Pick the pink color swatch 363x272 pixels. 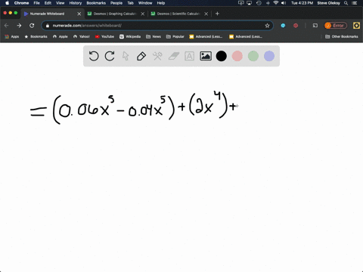click(x=237, y=56)
